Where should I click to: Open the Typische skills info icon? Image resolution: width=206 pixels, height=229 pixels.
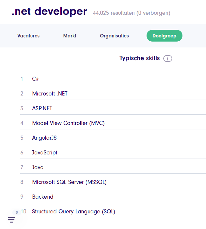[168, 59]
